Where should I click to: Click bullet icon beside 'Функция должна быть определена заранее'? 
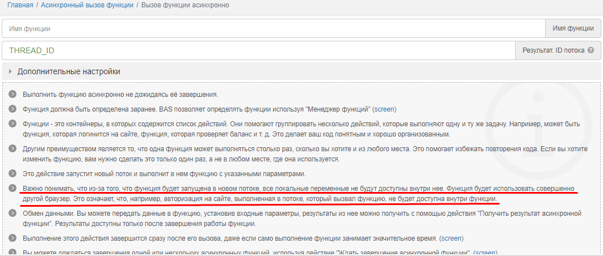point(13,109)
